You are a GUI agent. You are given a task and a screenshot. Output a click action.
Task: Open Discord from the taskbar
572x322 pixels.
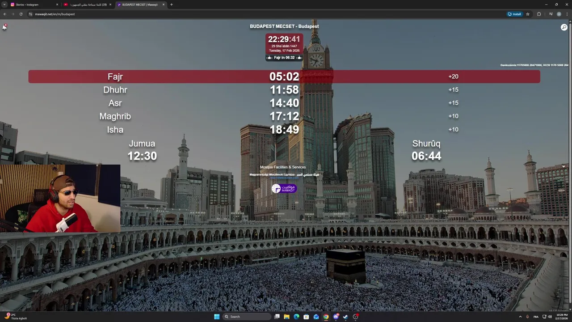336,317
